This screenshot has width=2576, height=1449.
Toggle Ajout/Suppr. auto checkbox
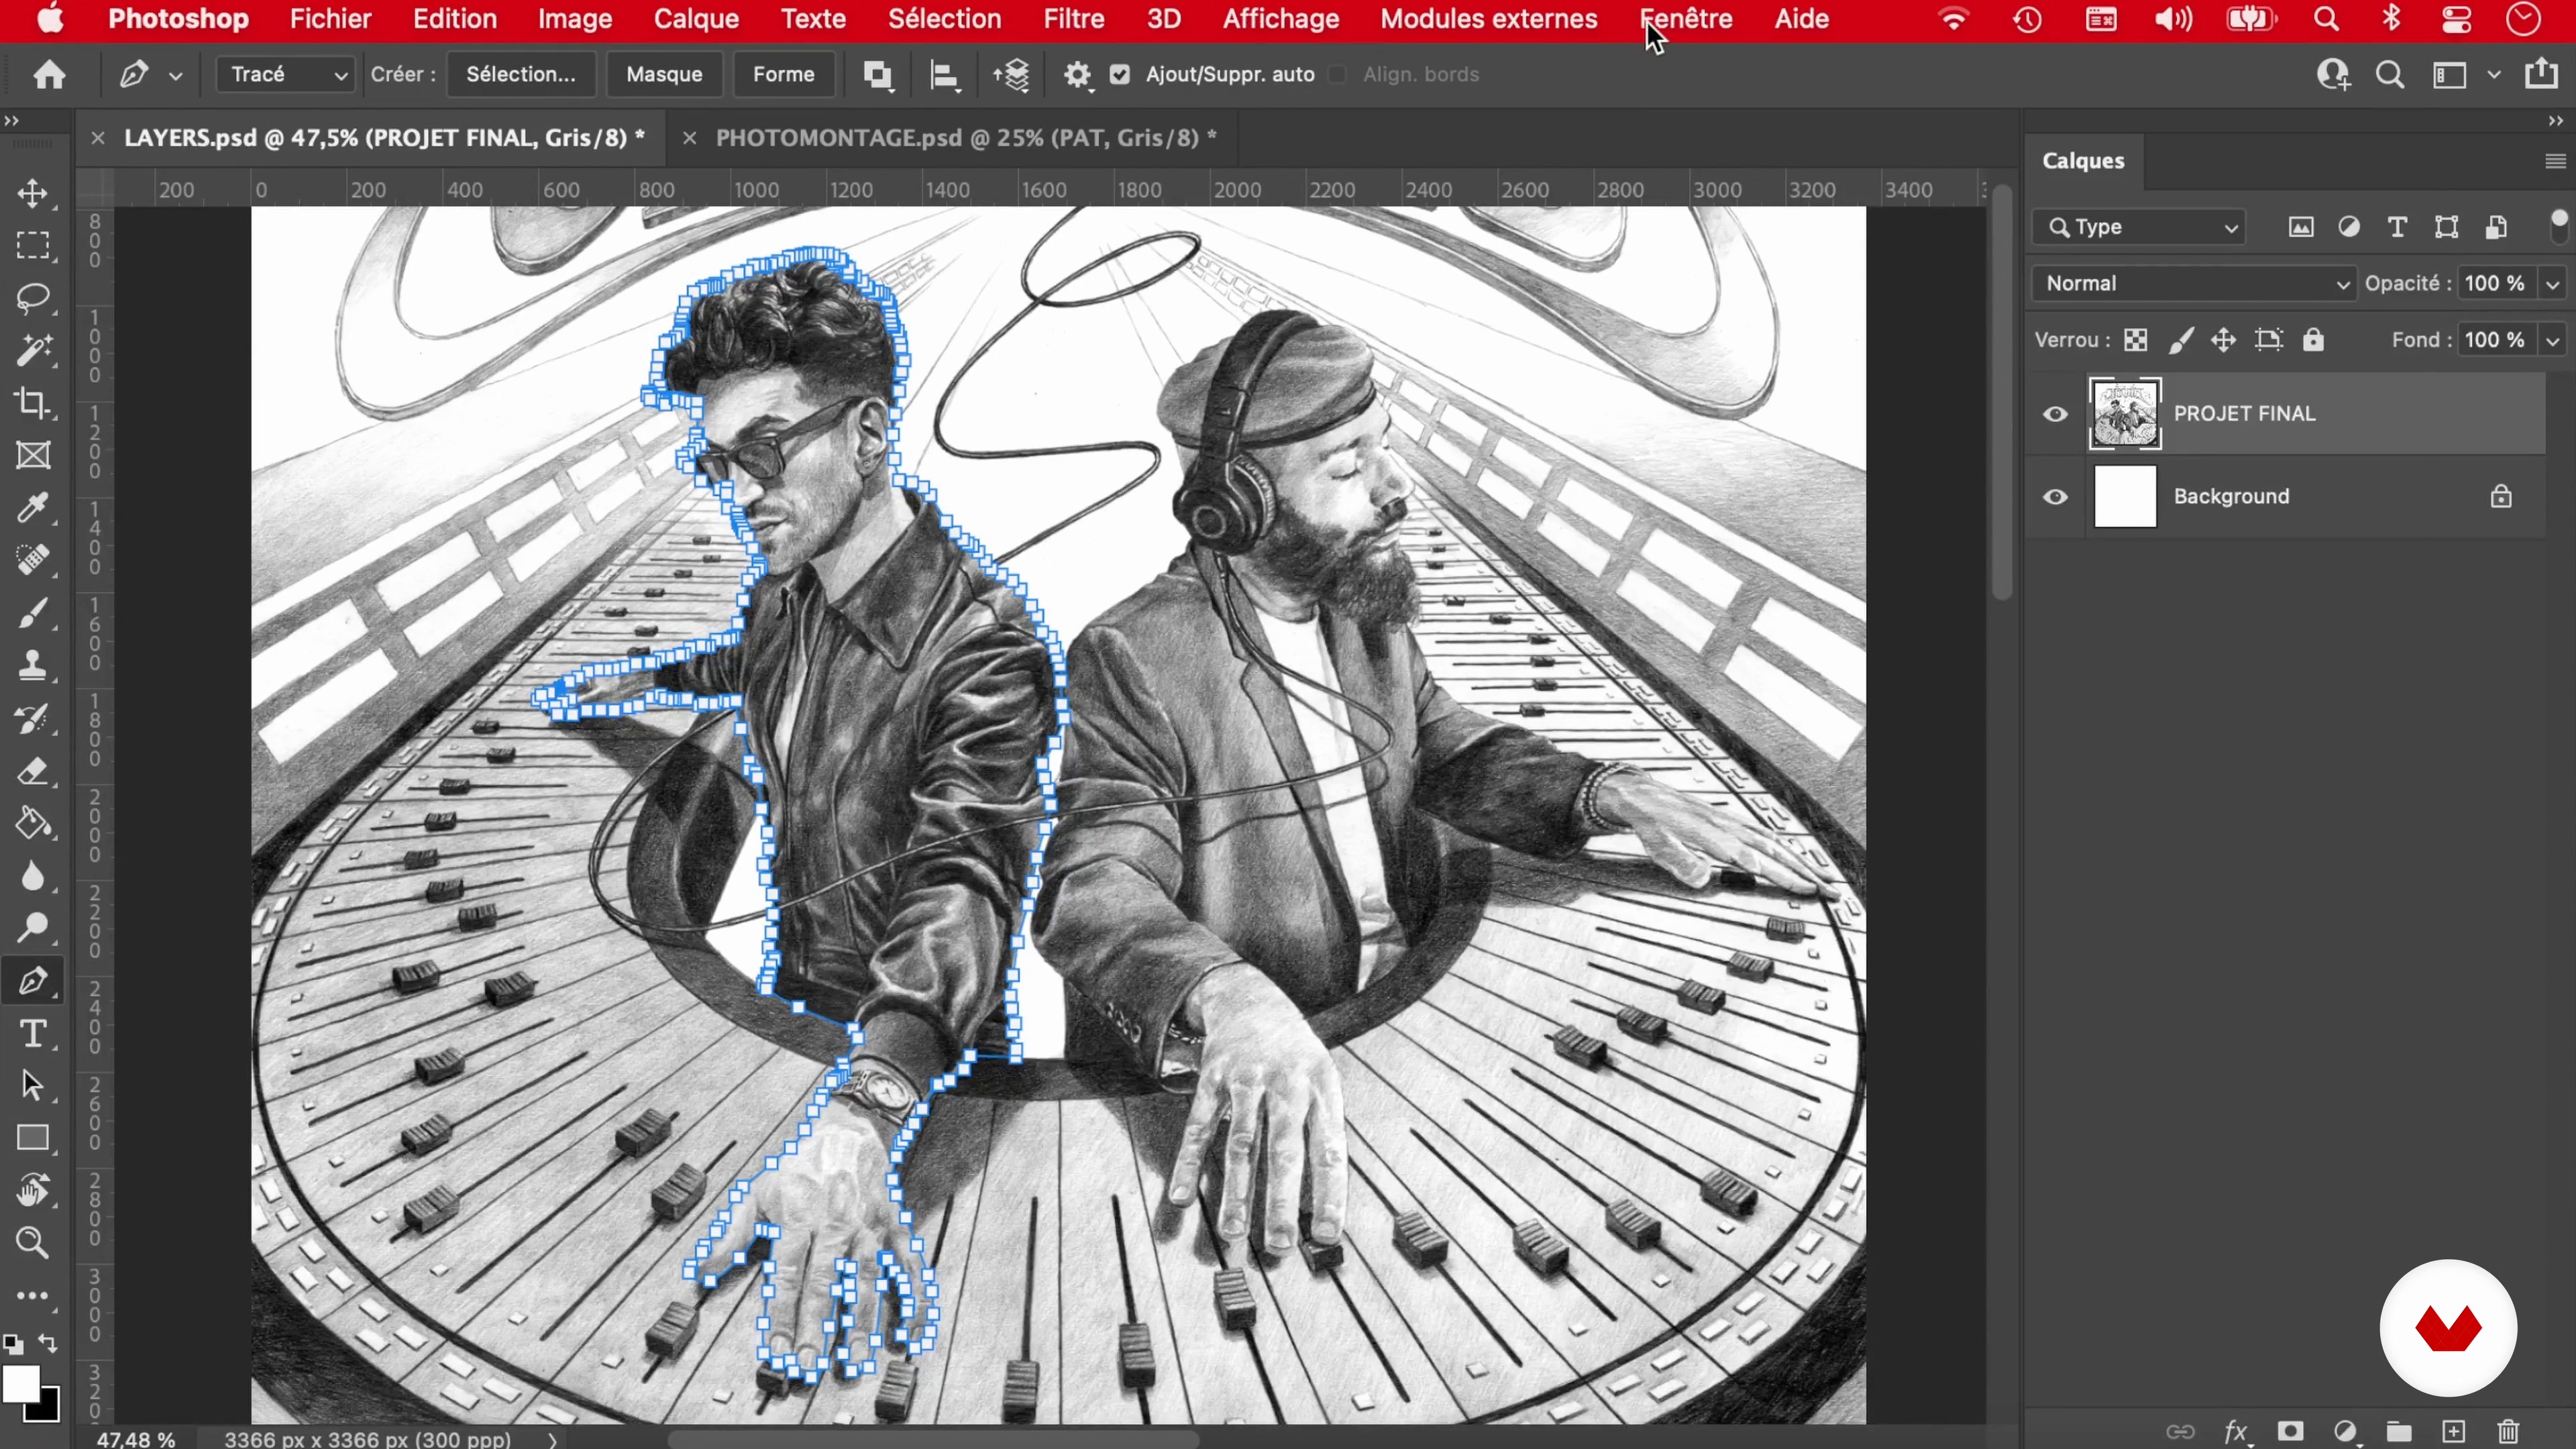pos(1120,75)
